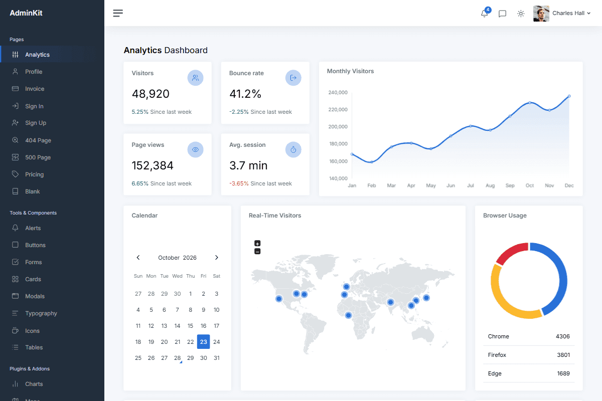
Task: Select October 15 in calendar
Action: pos(191,326)
